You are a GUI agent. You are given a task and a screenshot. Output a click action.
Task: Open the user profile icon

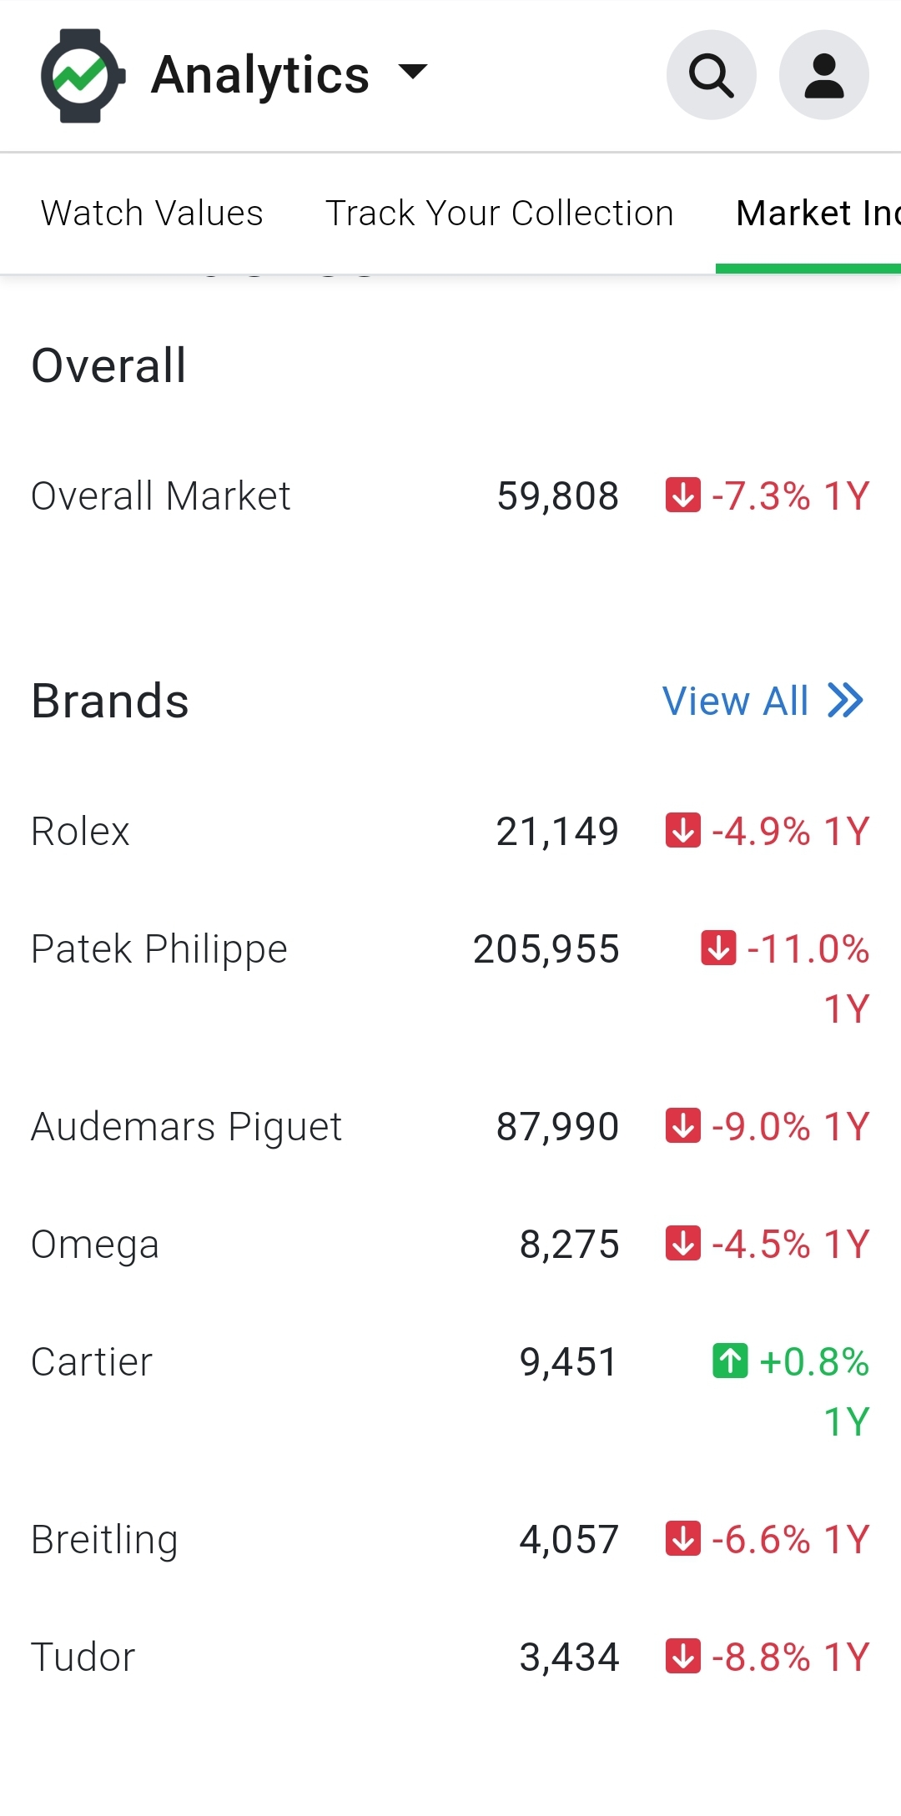tap(823, 75)
